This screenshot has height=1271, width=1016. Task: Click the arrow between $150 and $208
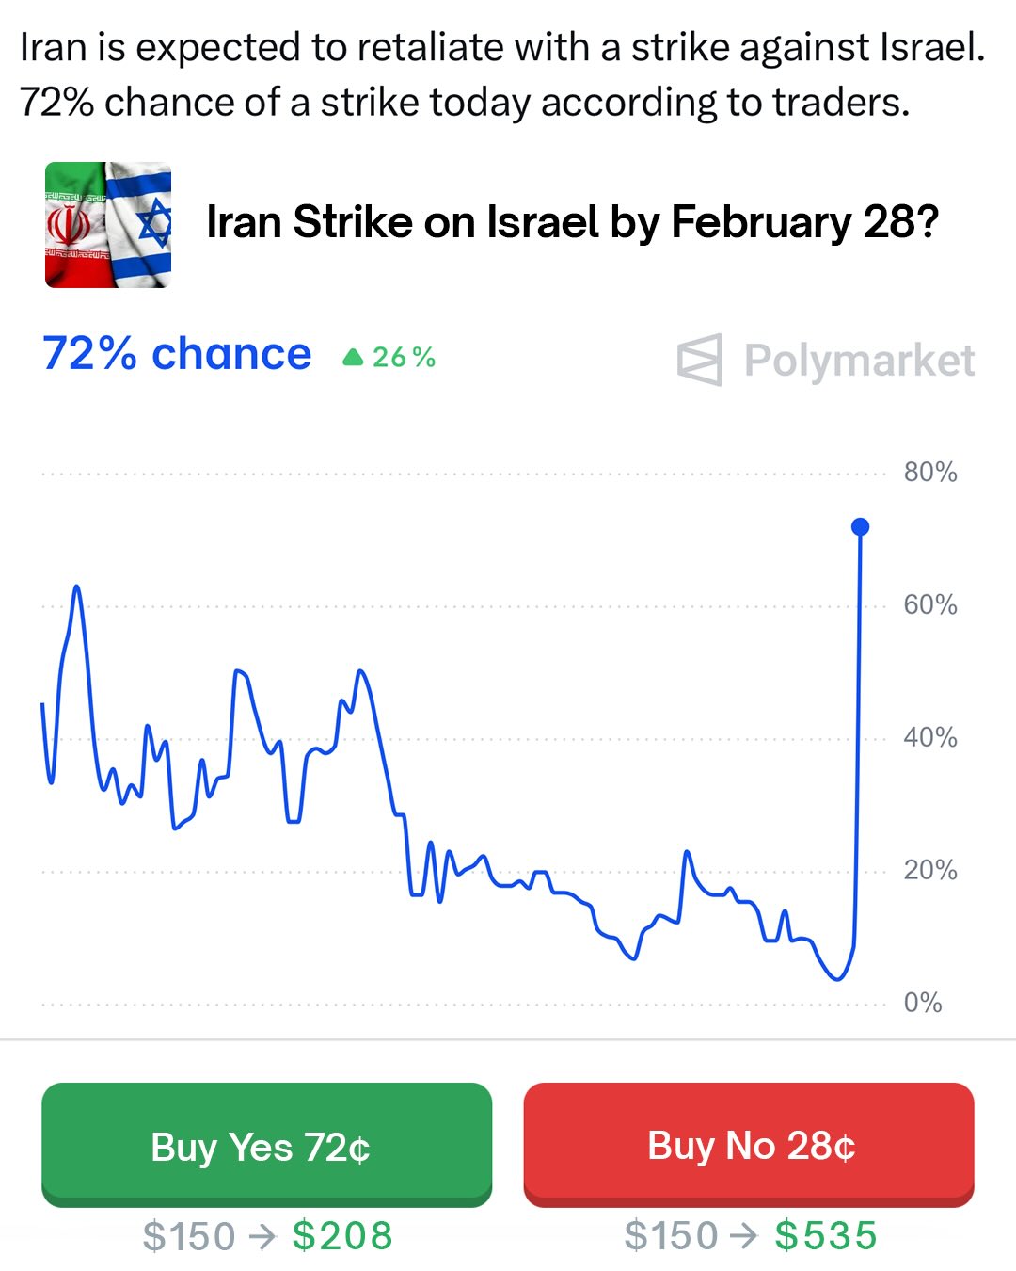pos(263,1236)
